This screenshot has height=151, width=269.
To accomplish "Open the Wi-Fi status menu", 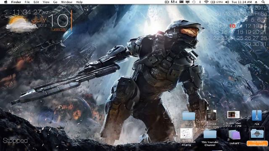I will point(206,2).
